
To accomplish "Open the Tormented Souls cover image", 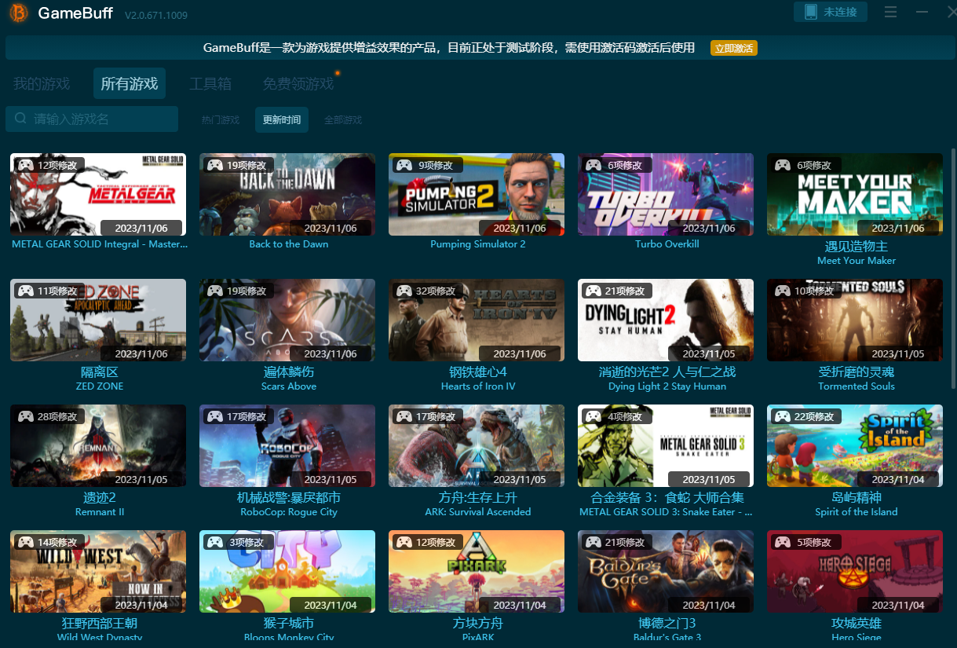I will point(855,320).
